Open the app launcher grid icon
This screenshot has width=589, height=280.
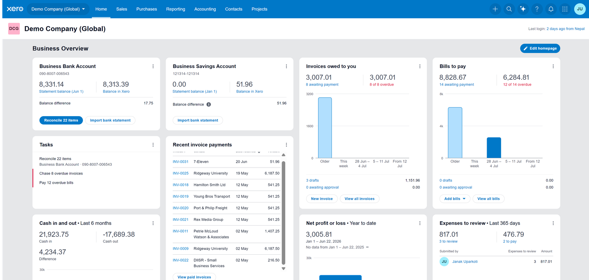[x=565, y=9]
